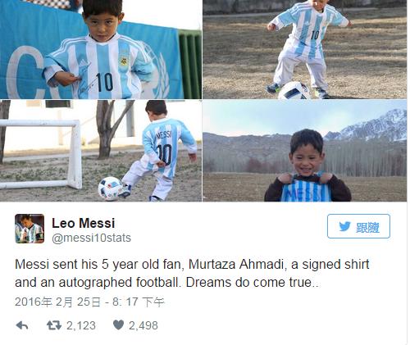This screenshot has width=410, height=345.
Task: Open photo of boy dribbling ball on grass
Action: (305, 49)
